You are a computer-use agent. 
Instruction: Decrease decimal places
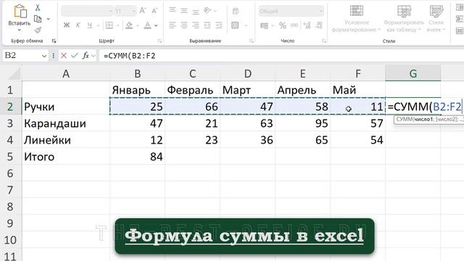click(x=319, y=25)
